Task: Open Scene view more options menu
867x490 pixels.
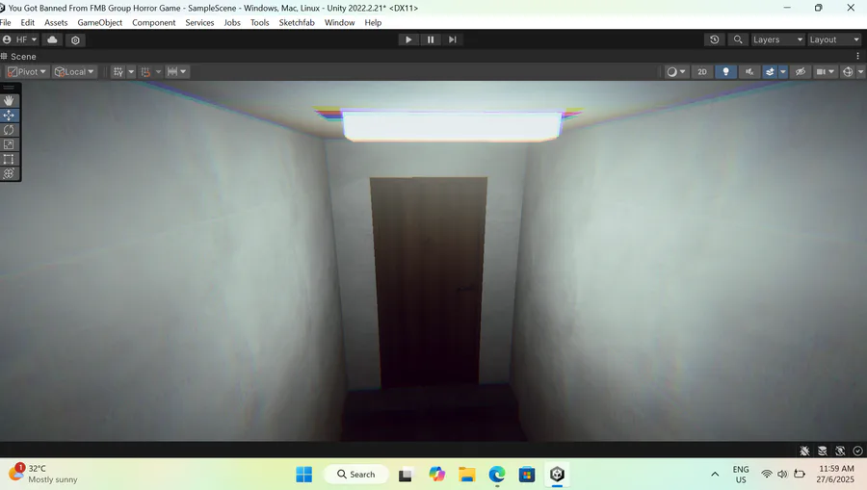Action: pyautogui.click(x=857, y=56)
